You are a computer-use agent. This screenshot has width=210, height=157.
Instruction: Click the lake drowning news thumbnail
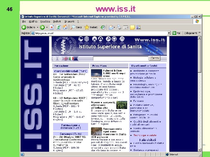(x=97, y=131)
